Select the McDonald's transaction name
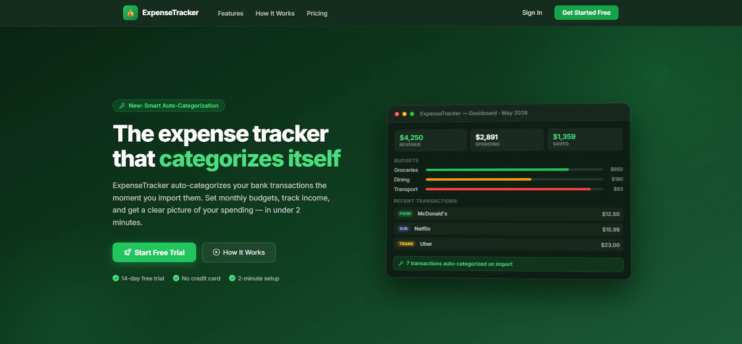Viewport: 742px width, 344px height. [x=432, y=214]
